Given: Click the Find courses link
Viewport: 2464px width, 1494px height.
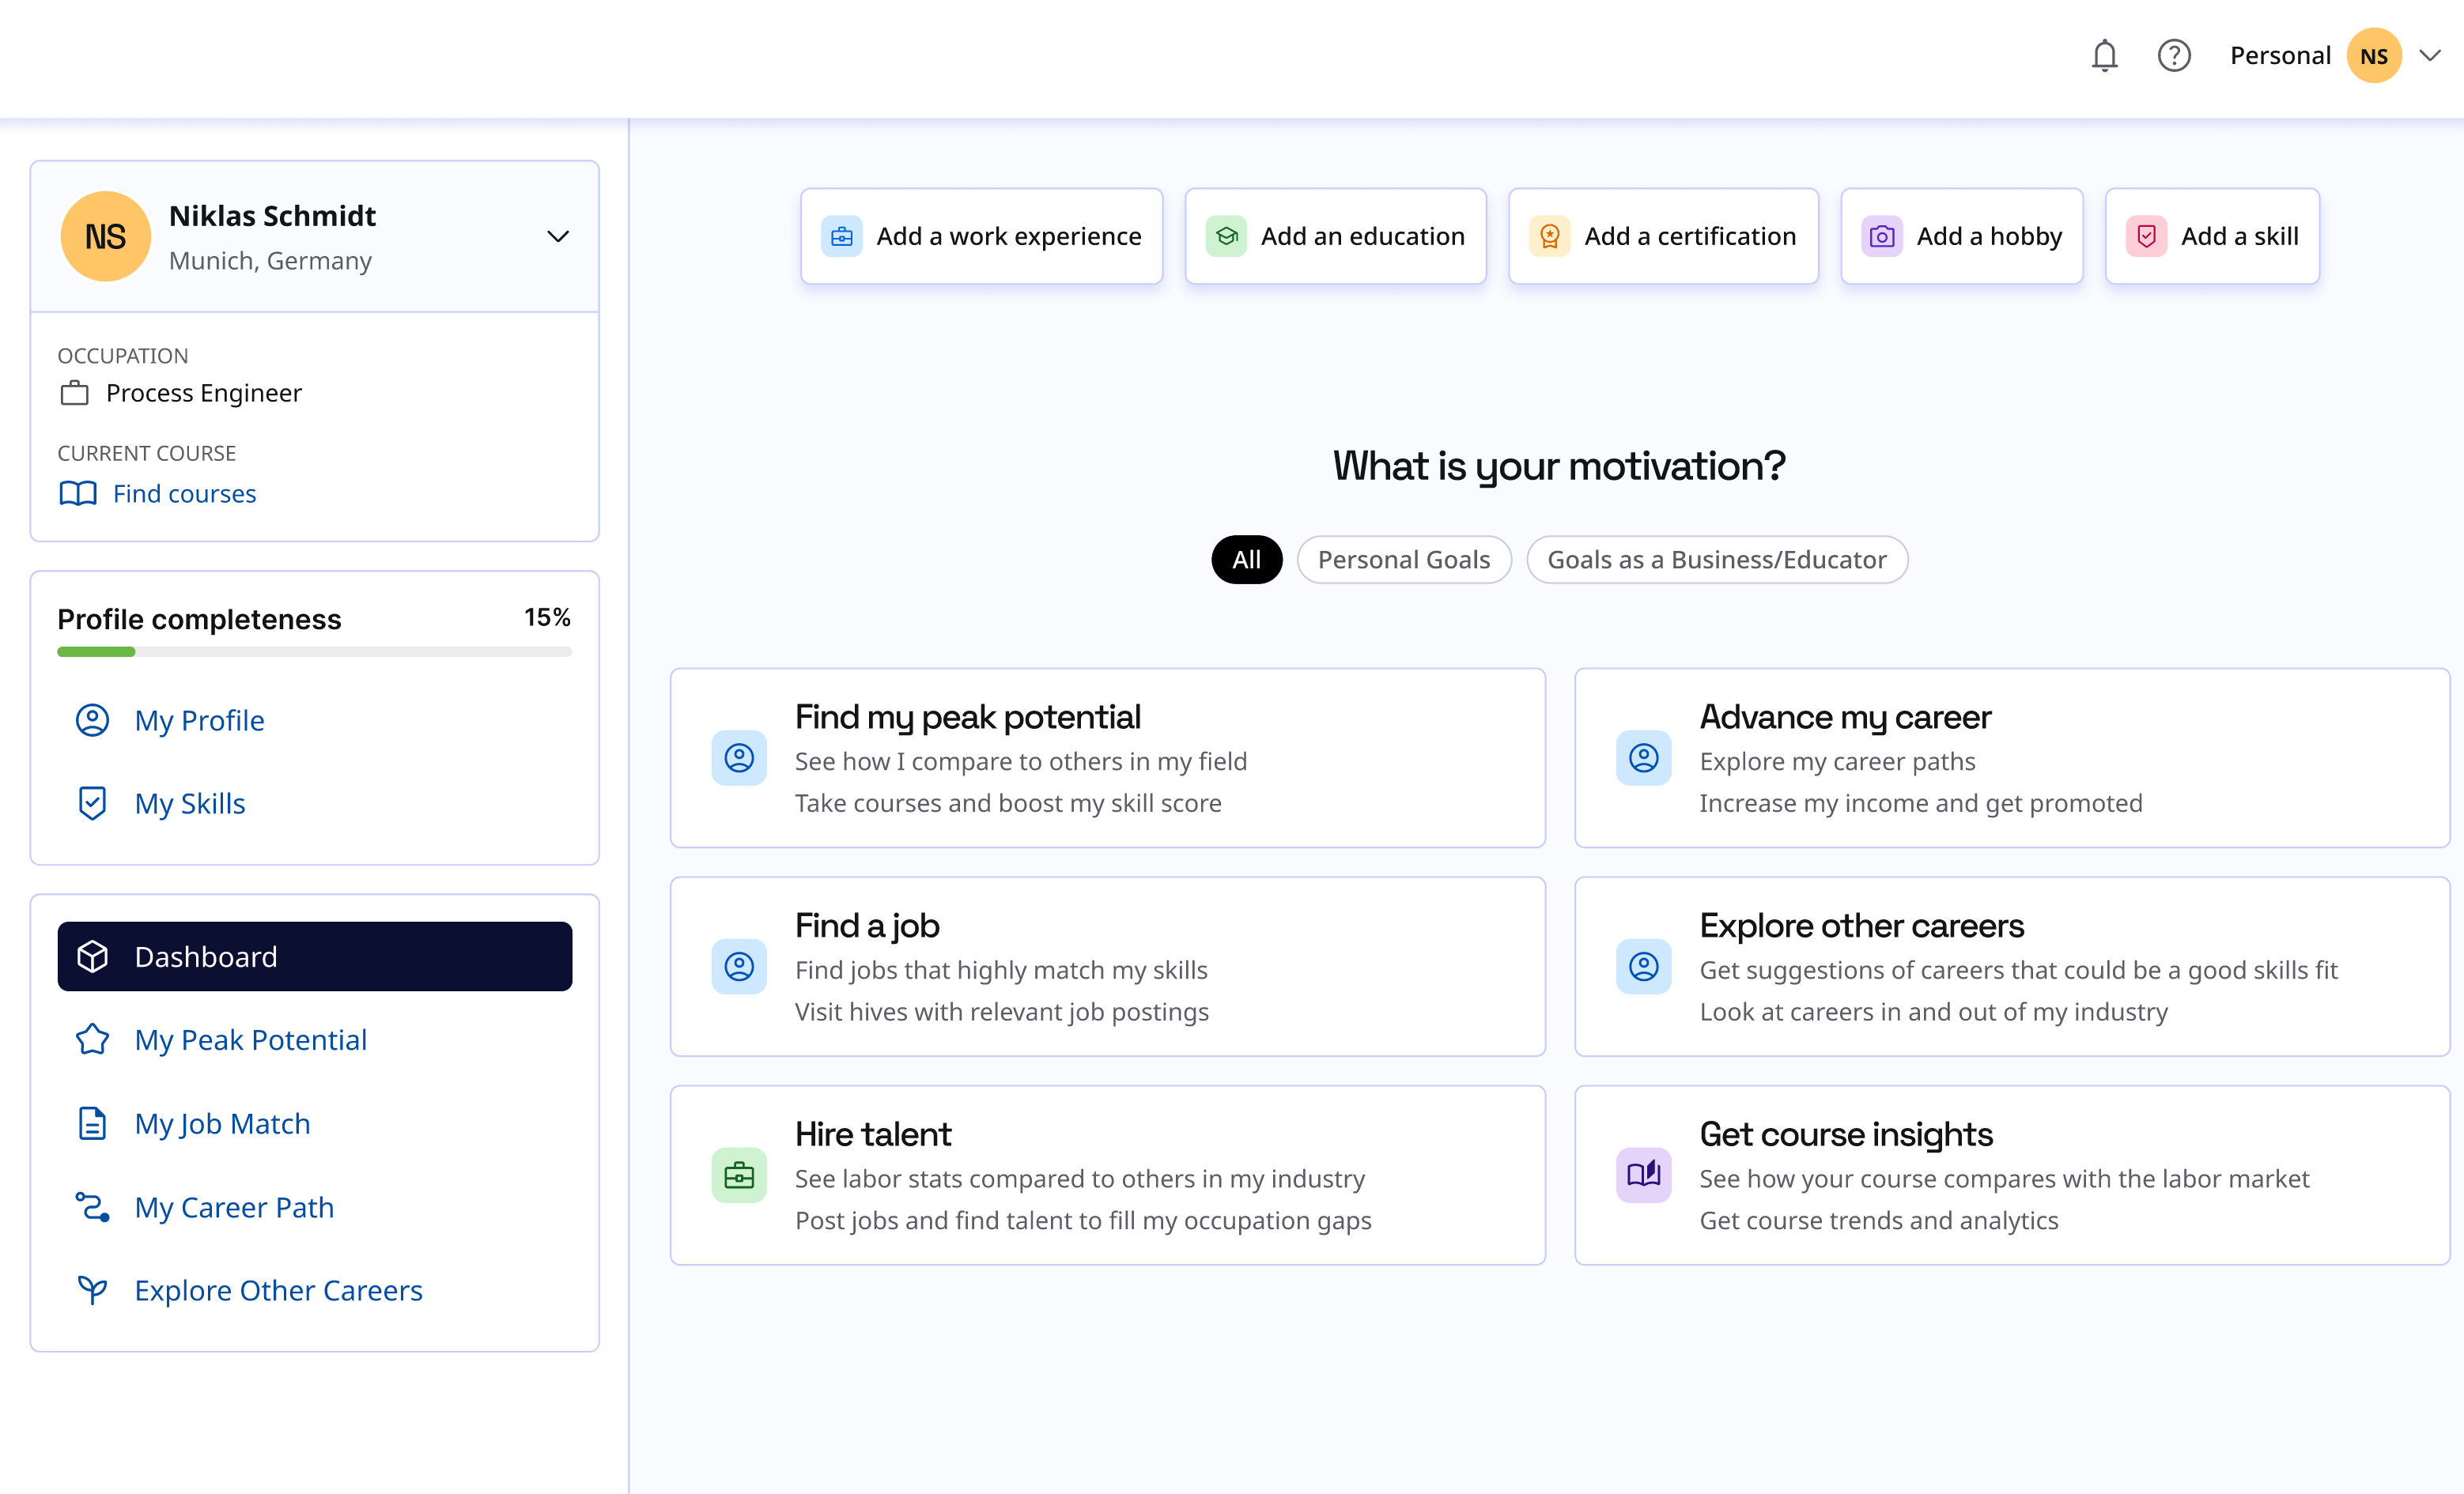Looking at the screenshot, I should pyautogui.click(x=184, y=494).
